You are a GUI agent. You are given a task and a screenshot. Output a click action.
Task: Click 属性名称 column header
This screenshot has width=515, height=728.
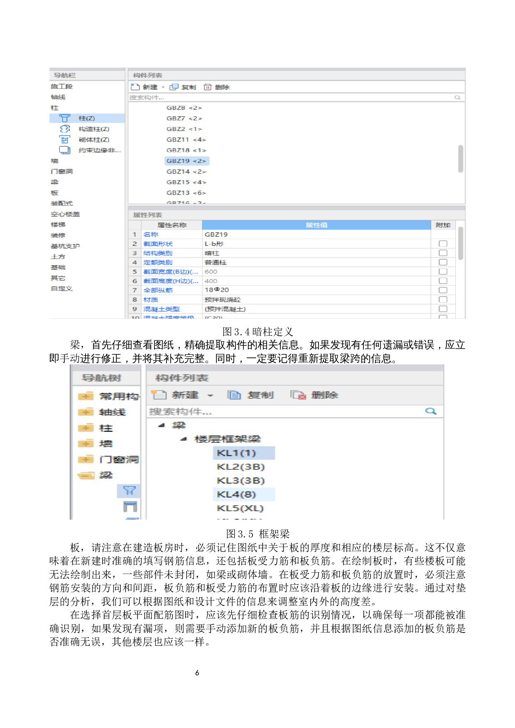point(172,225)
